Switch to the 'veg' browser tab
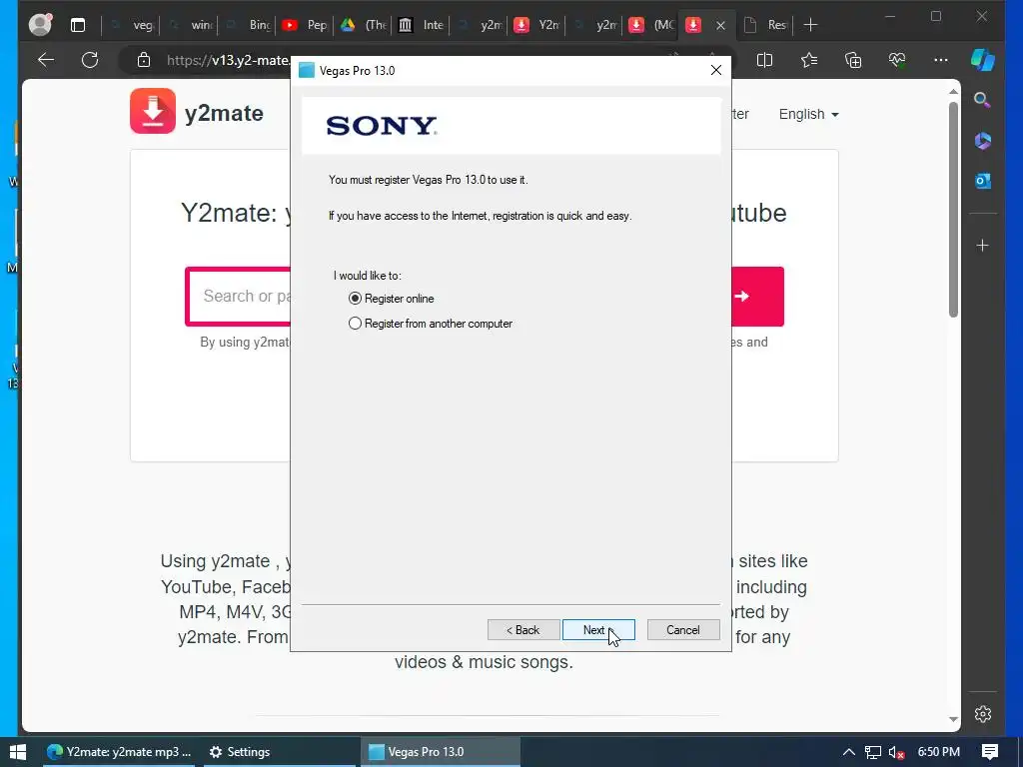1023x767 pixels. coord(134,25)
